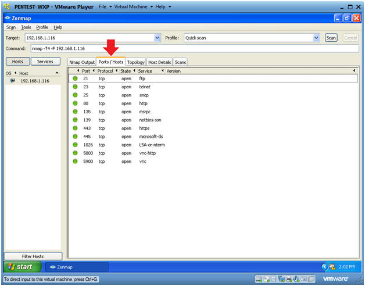Click the Zenmap taskbar button
Image resolution: width=365 pixels, height=286 pixels.
(77, 267)
